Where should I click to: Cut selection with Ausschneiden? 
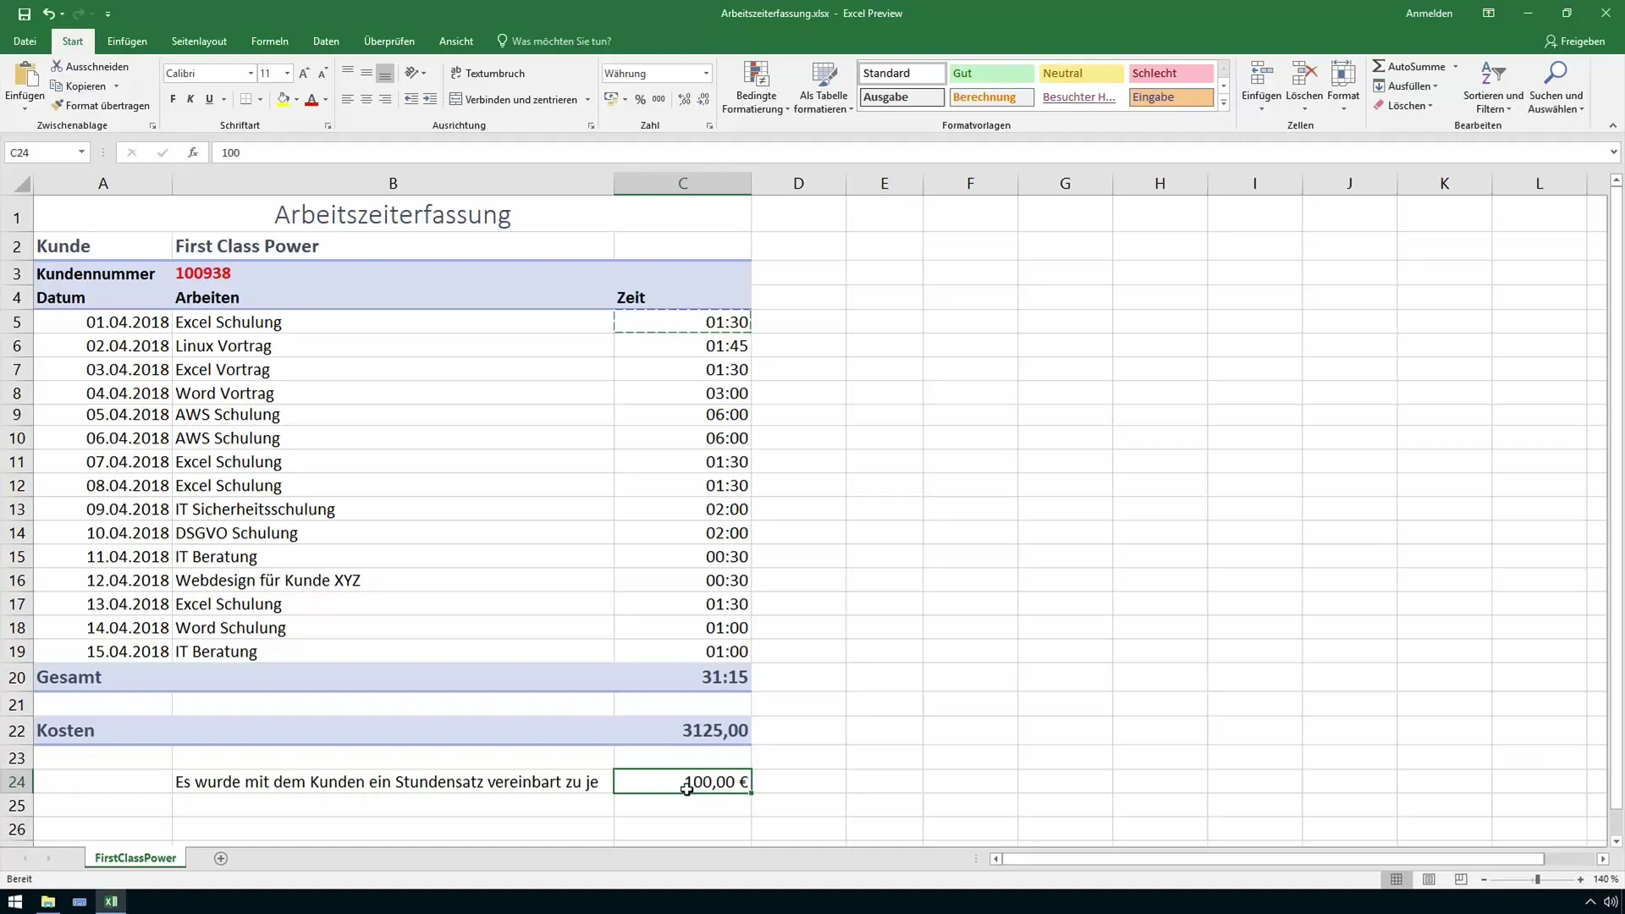coord(90,66)
